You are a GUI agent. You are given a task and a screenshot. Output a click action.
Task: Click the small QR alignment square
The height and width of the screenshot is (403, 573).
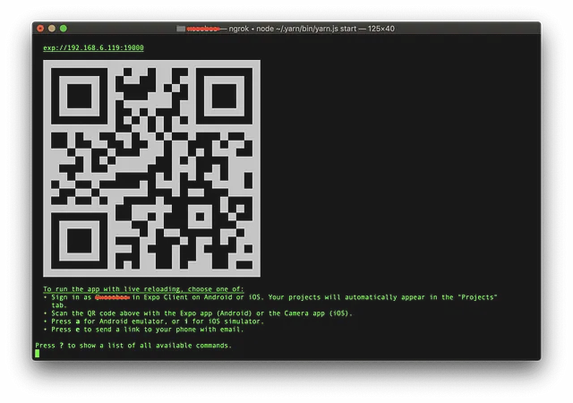tap(199, 215)
